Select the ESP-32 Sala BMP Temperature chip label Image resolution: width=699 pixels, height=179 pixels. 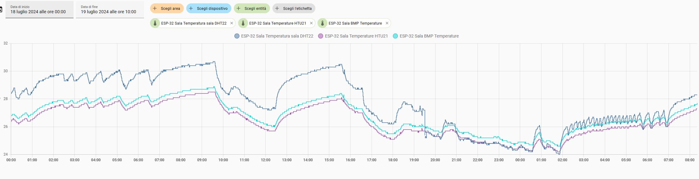(x=355, y=23)
